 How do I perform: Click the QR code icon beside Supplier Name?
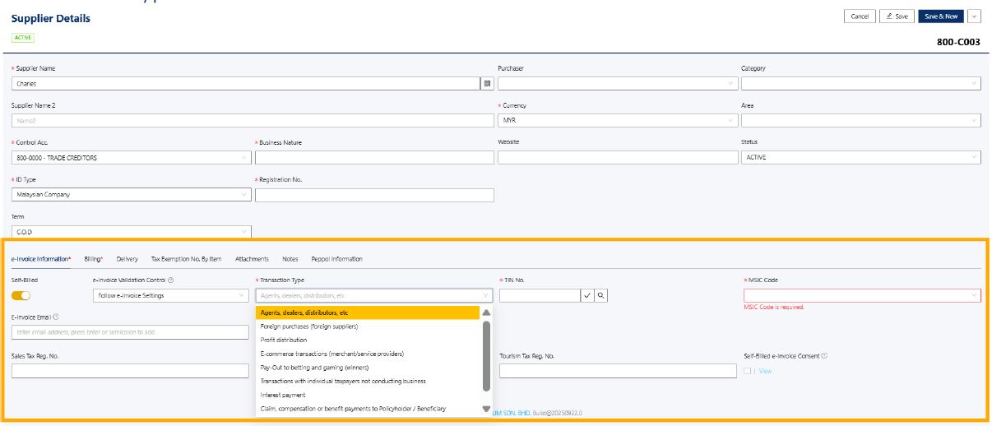click(486, 83)
